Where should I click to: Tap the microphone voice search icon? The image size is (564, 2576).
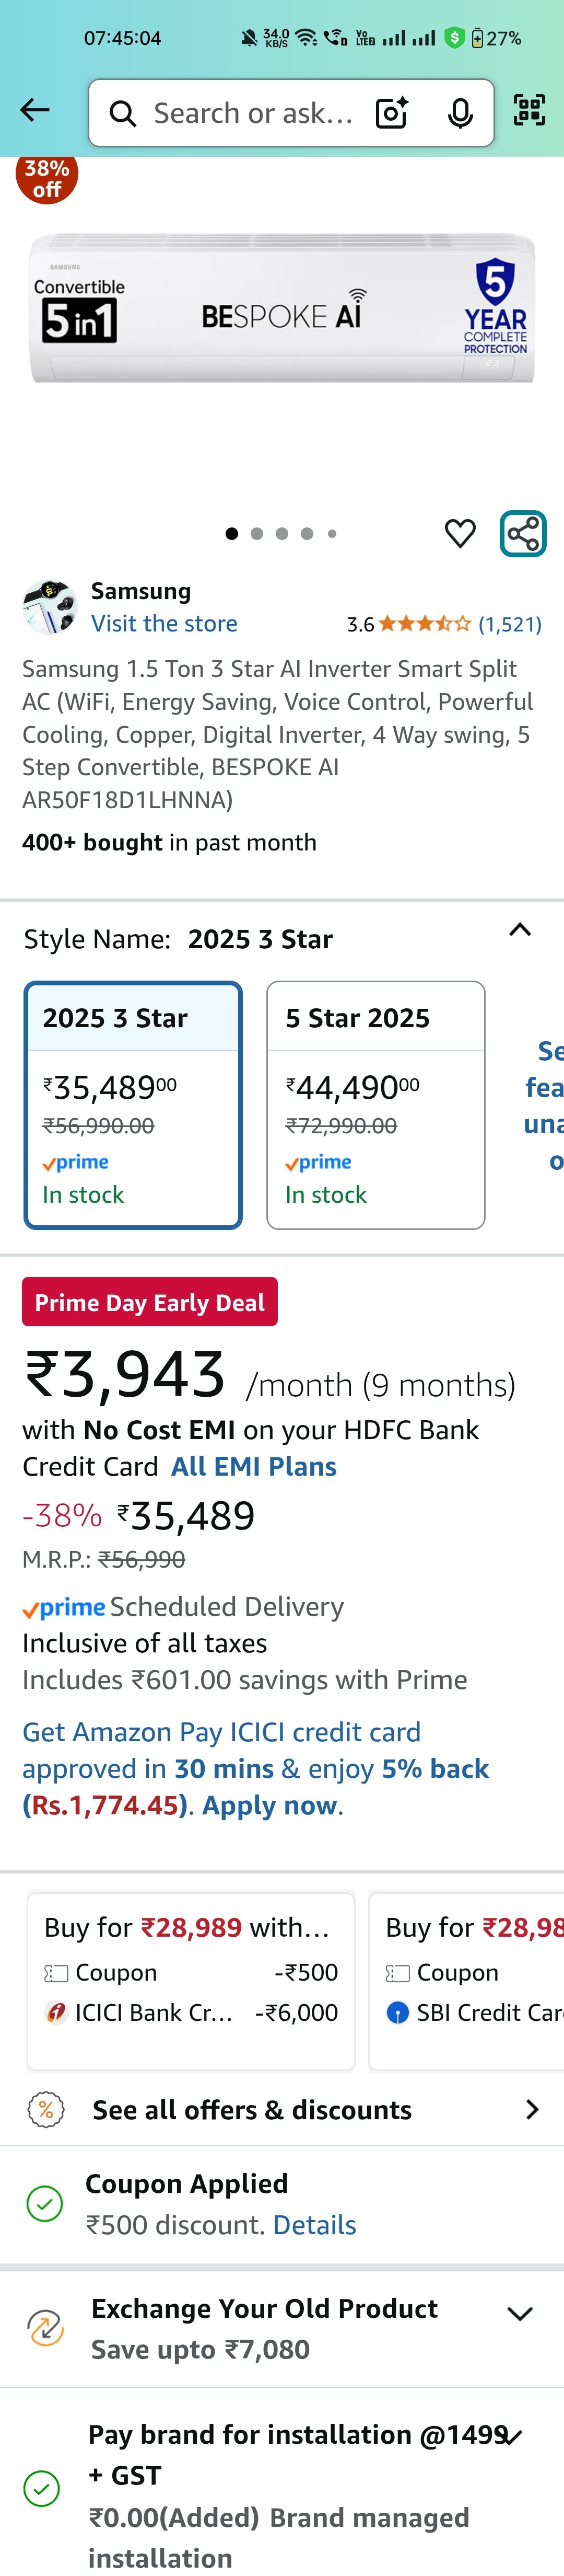pyautogui.click(x=460, y=114)
